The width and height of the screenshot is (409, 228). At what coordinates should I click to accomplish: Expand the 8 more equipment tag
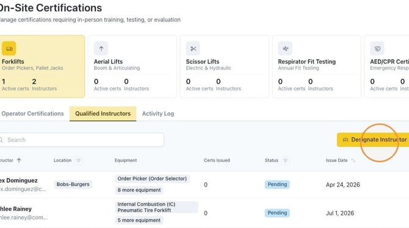(139, 190)
